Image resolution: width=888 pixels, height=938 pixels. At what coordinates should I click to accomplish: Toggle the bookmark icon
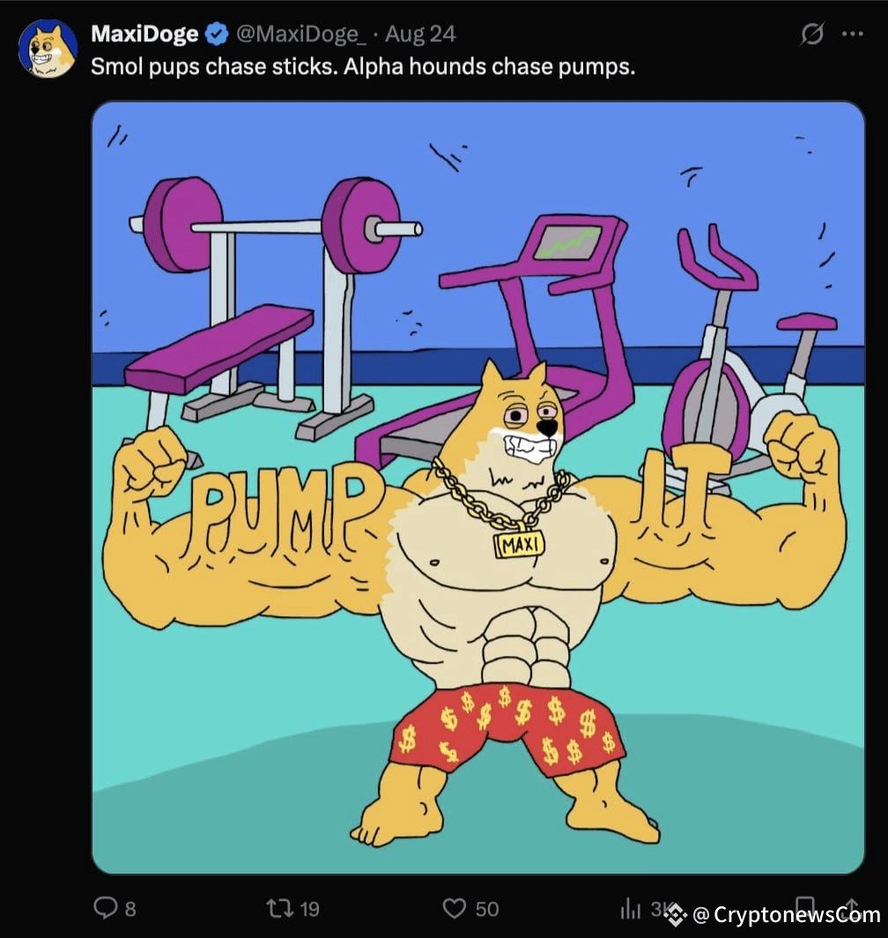805,905
